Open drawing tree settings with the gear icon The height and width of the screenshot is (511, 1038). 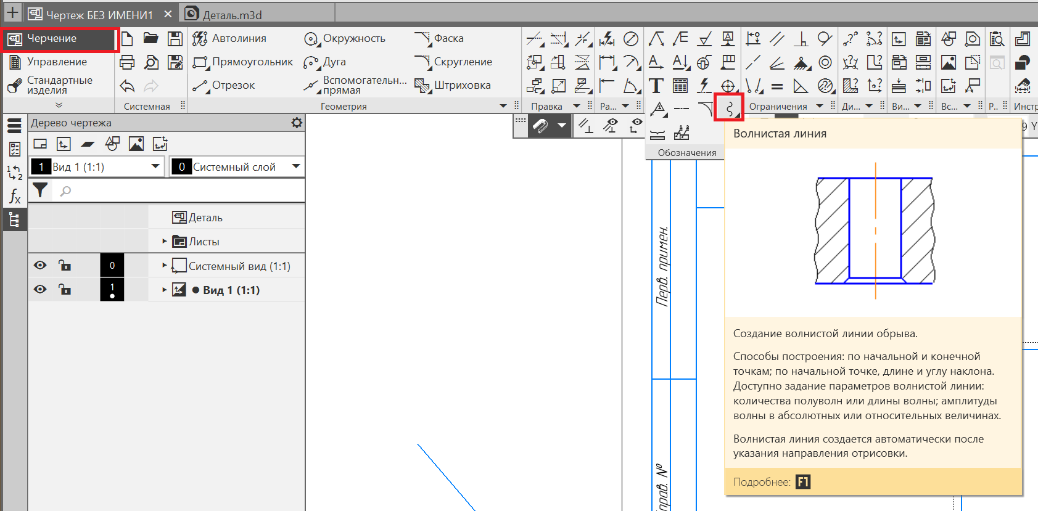297,123
